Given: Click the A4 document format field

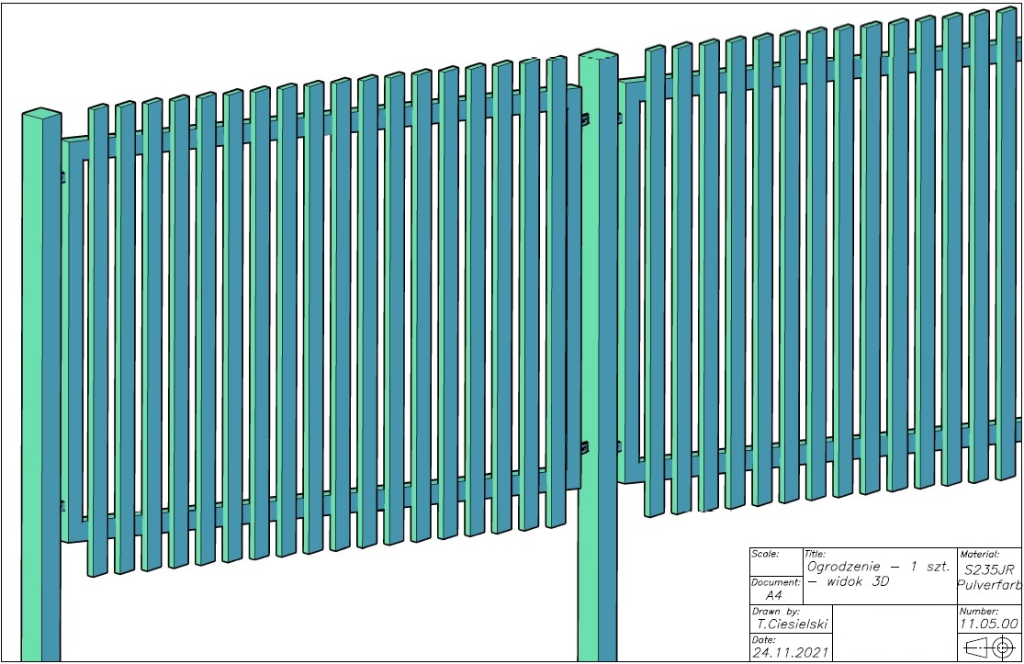Looking at the screenshot, I should tap(774, 595).
